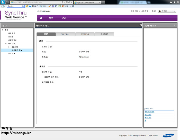
Task: Switch to the TCP/IPv6 tab
Action: [85, 34]
